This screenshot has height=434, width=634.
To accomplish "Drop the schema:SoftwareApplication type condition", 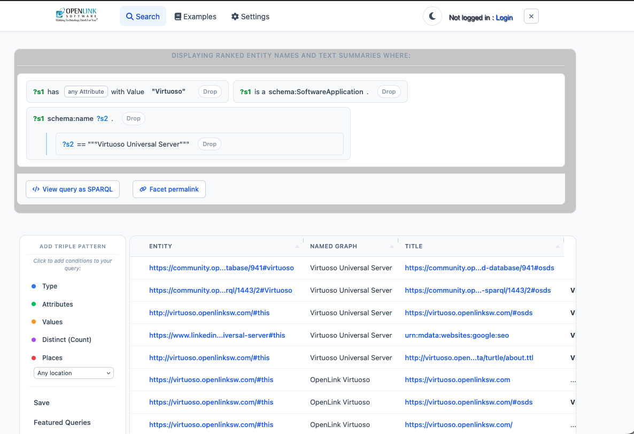I will click(x=389, y=92).
